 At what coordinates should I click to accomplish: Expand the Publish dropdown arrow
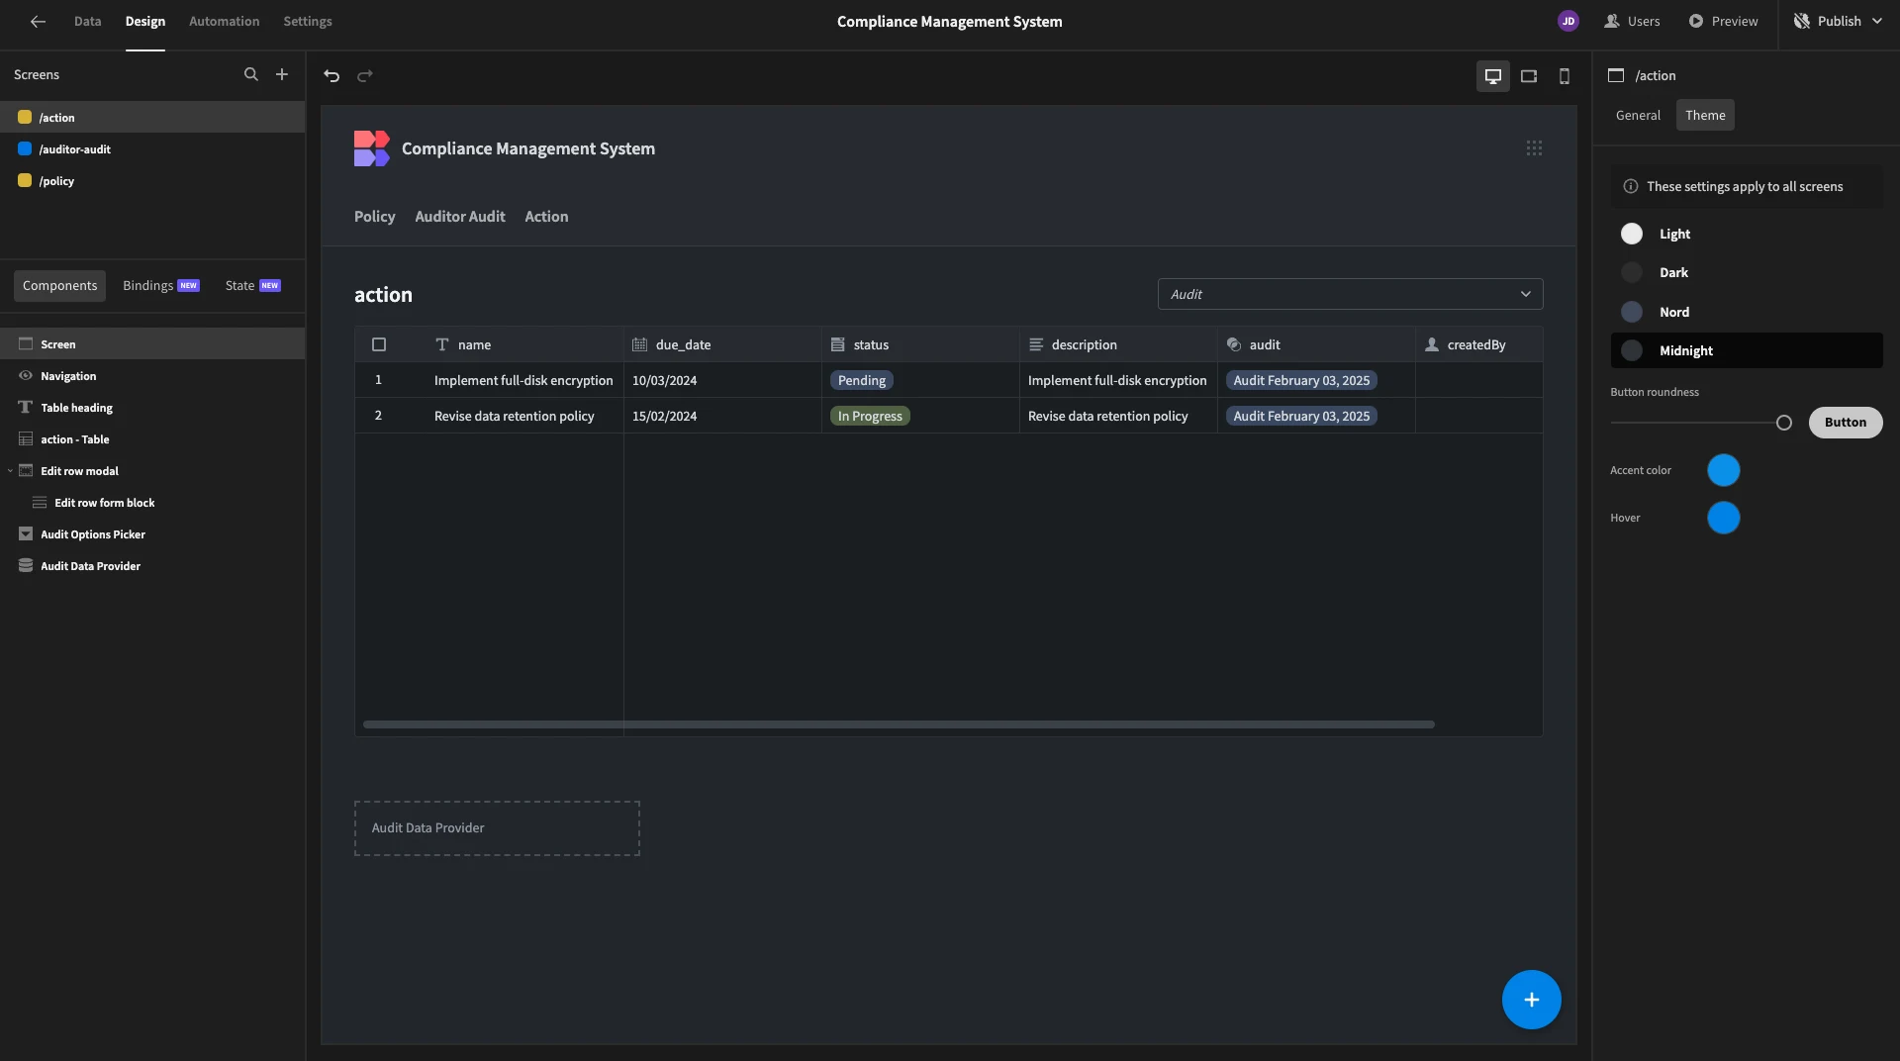[x=1877, y=21]
